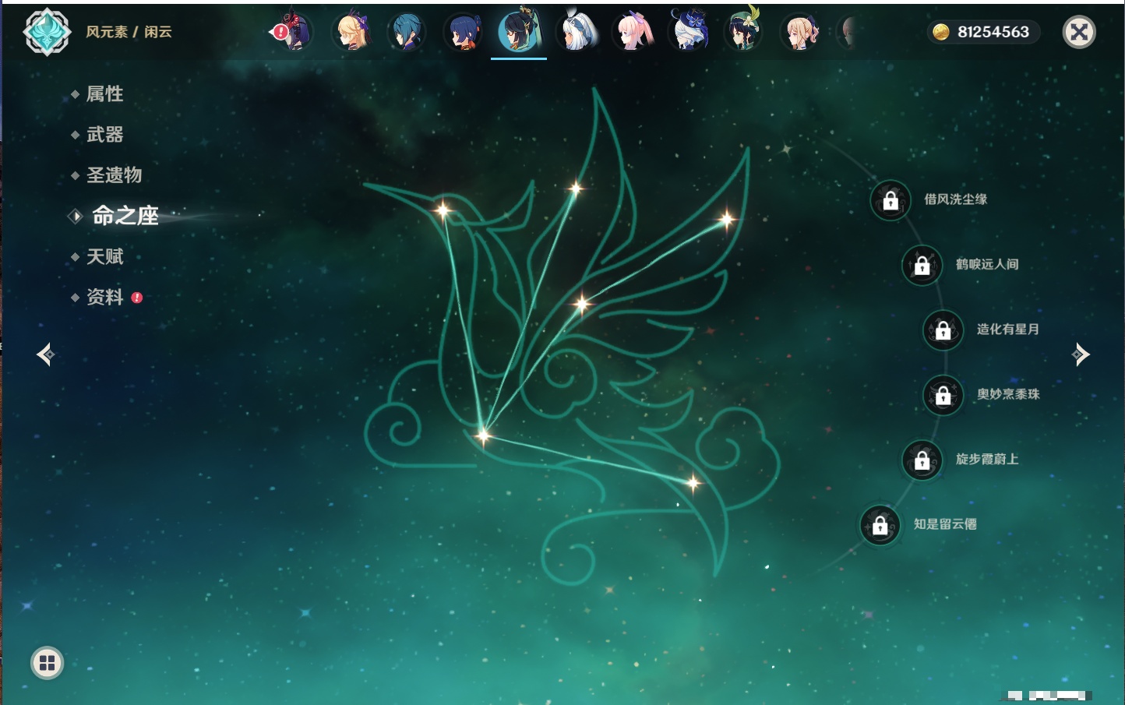
Task: Open the 天赋 talents menu
Action: pos(104,256)
